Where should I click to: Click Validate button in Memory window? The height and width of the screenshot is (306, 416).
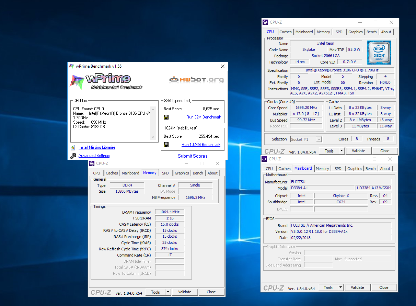click(x=185, y=292)
